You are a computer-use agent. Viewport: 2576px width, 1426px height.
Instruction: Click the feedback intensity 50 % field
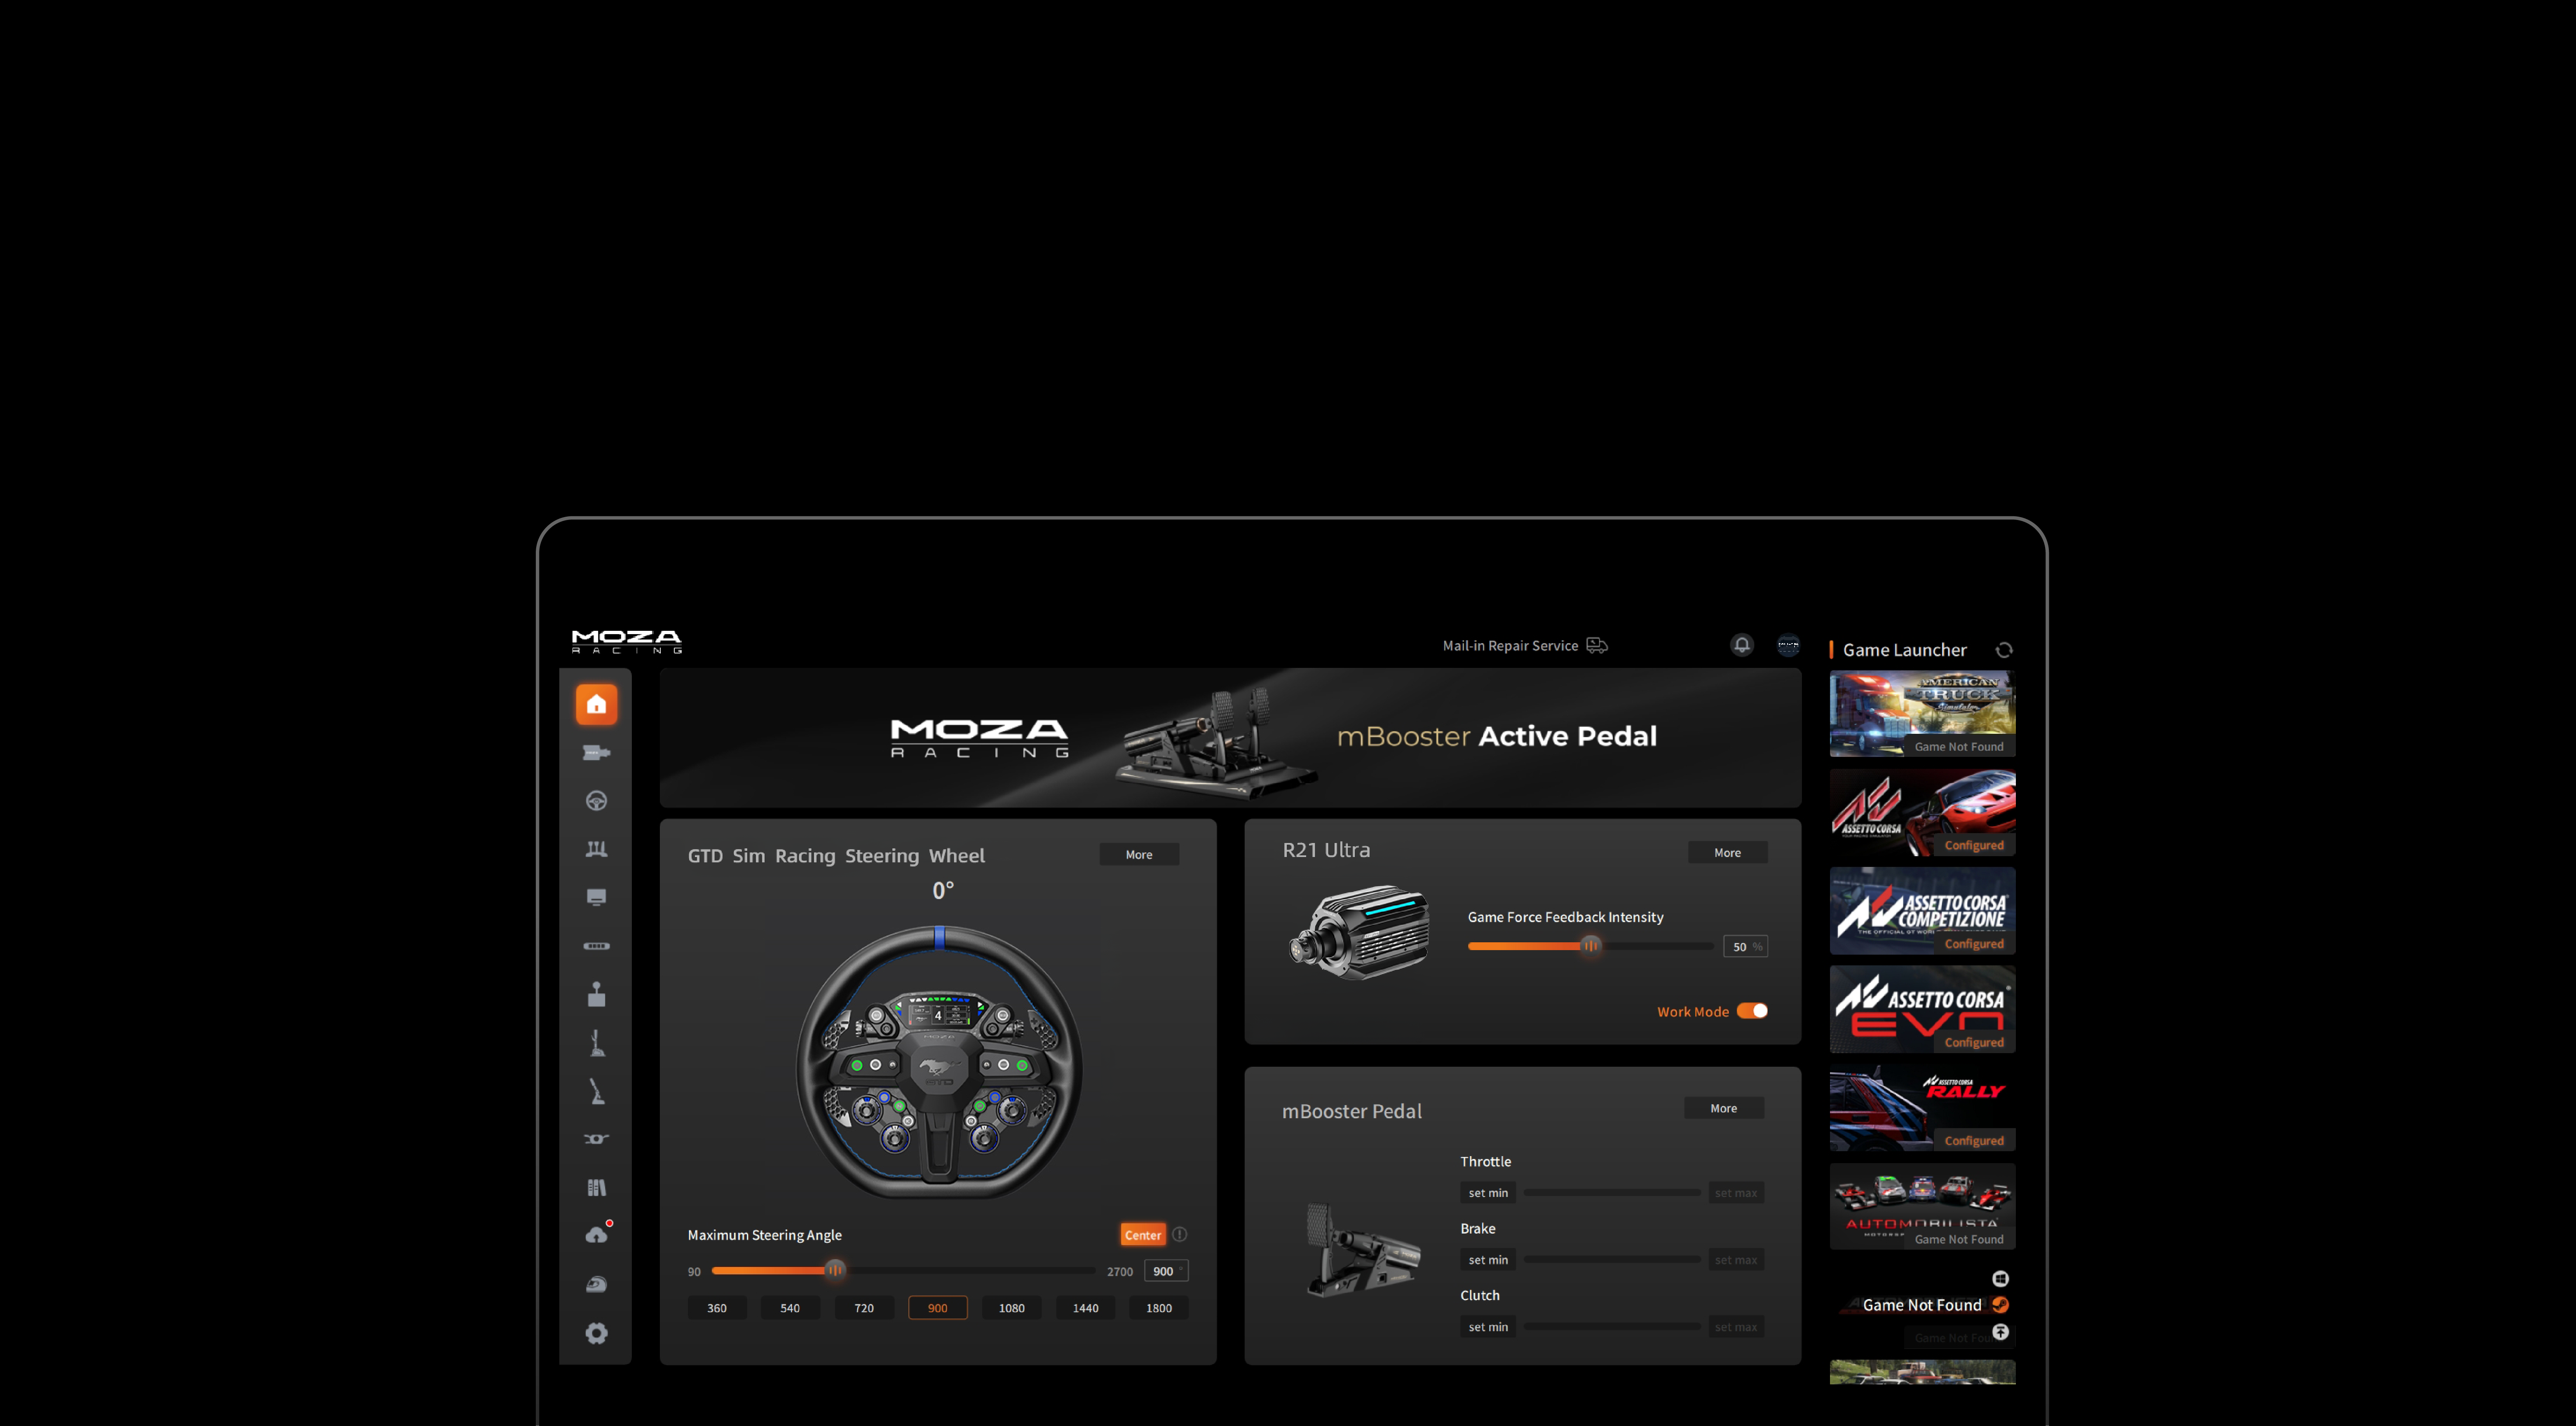pyautogui.click(x=1745, y=946)
